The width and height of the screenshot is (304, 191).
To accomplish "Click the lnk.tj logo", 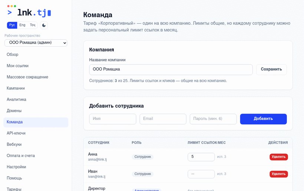I will click(x=29, y=11).
